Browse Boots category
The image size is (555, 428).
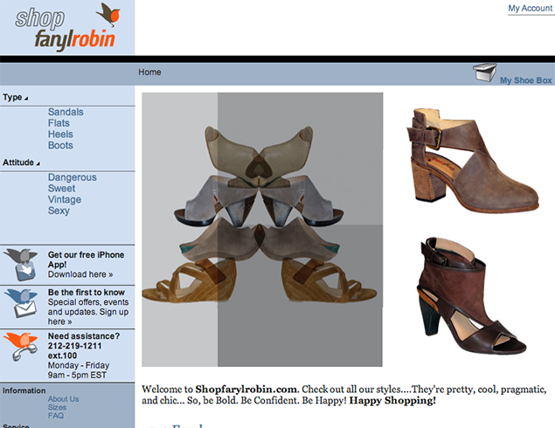(x=60, y=145)
